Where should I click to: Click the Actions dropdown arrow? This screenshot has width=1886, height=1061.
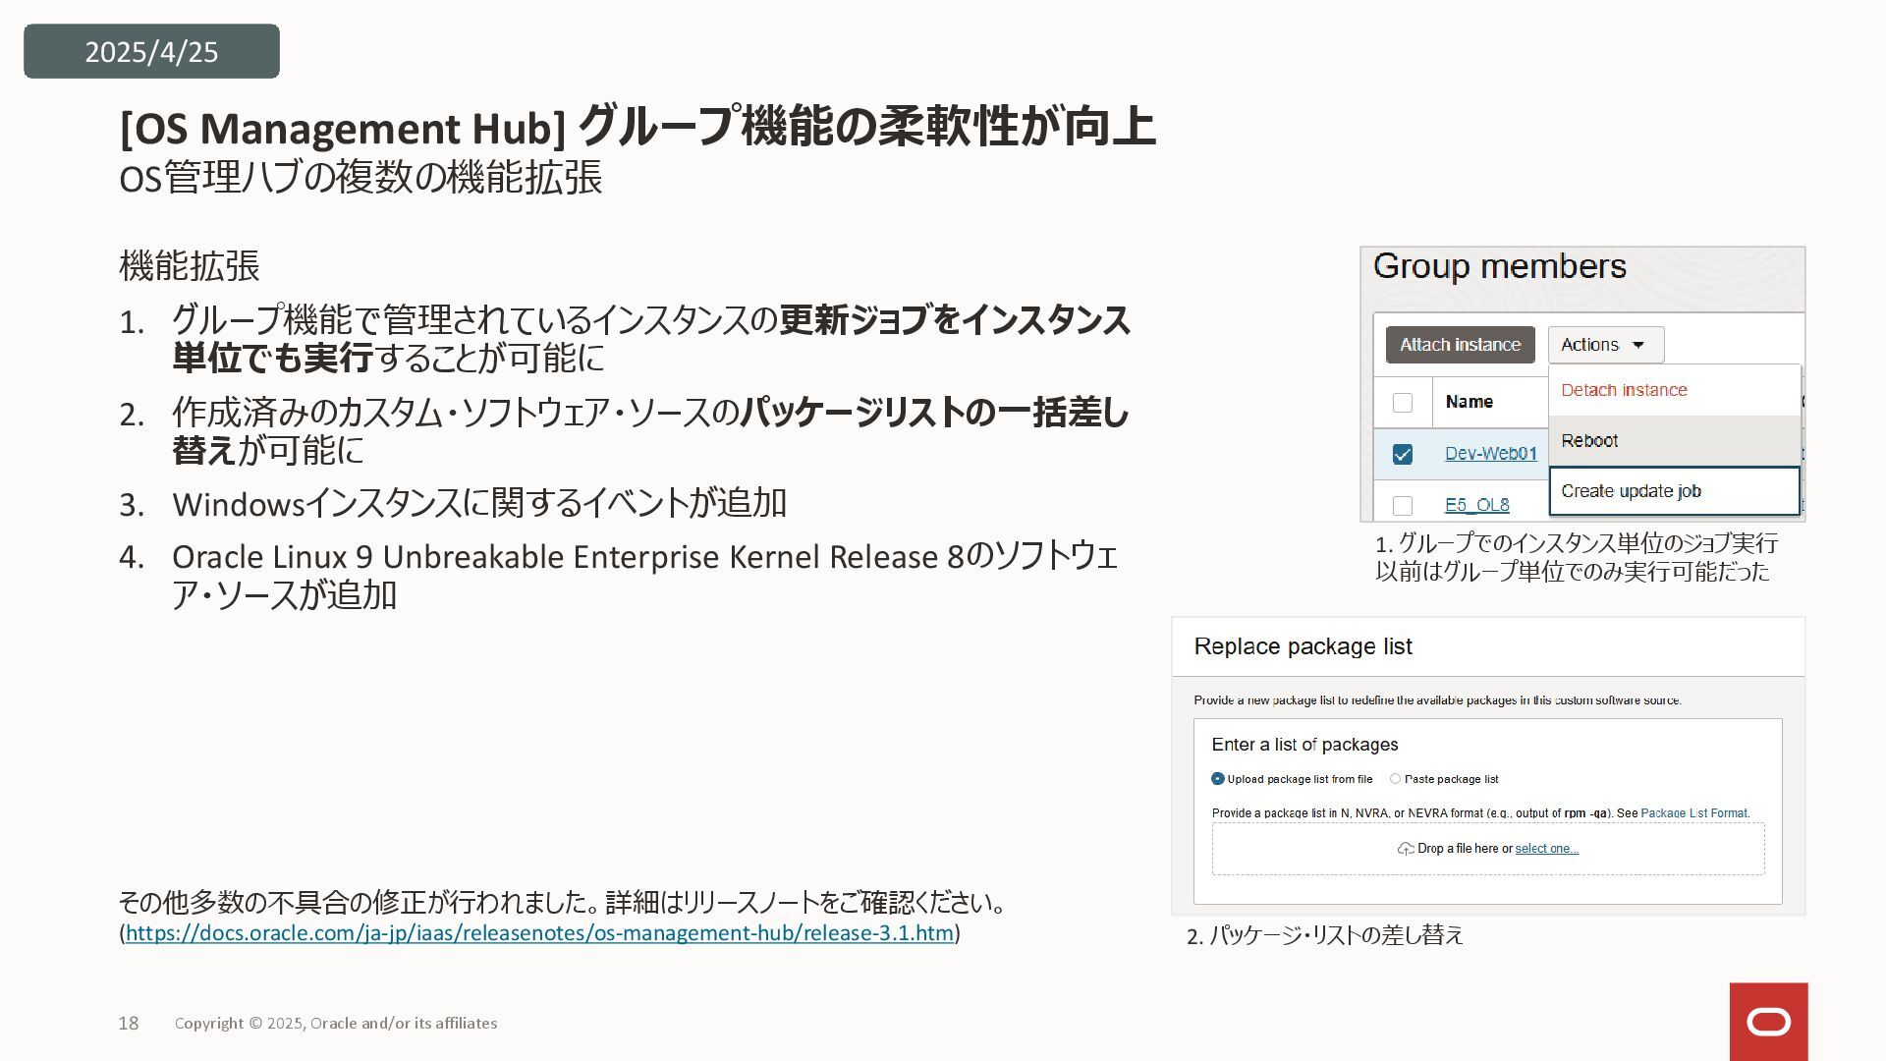(x=1638, y=345)
